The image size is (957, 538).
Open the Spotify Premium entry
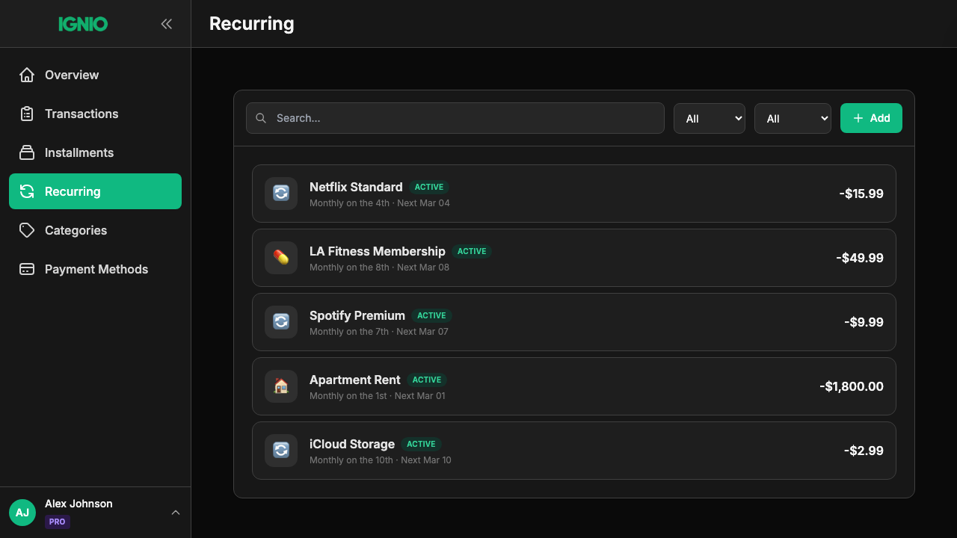tap(574, 322)
